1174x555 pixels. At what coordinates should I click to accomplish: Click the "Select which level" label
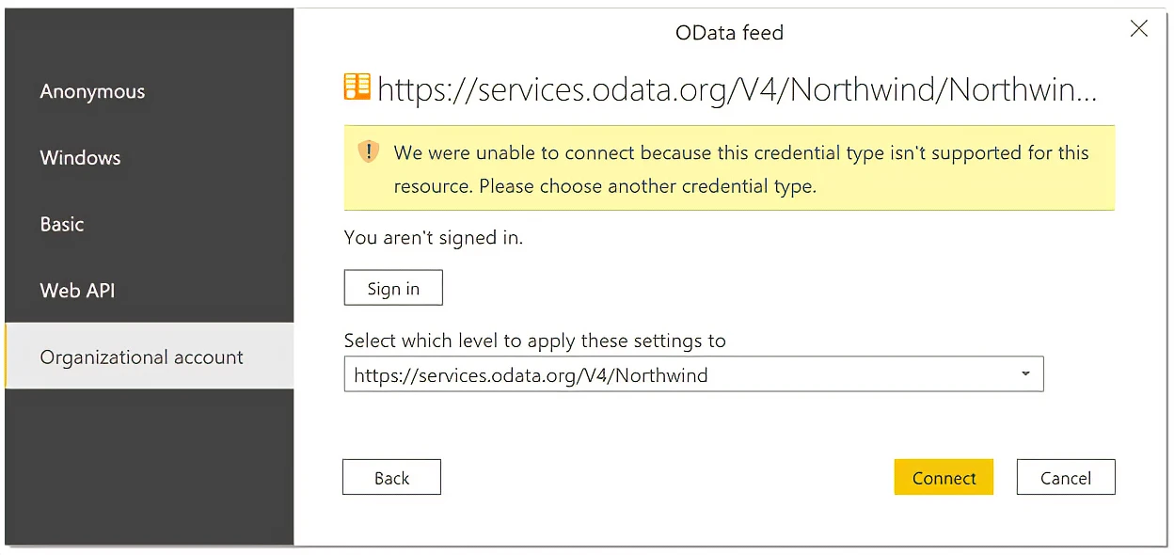534,341
